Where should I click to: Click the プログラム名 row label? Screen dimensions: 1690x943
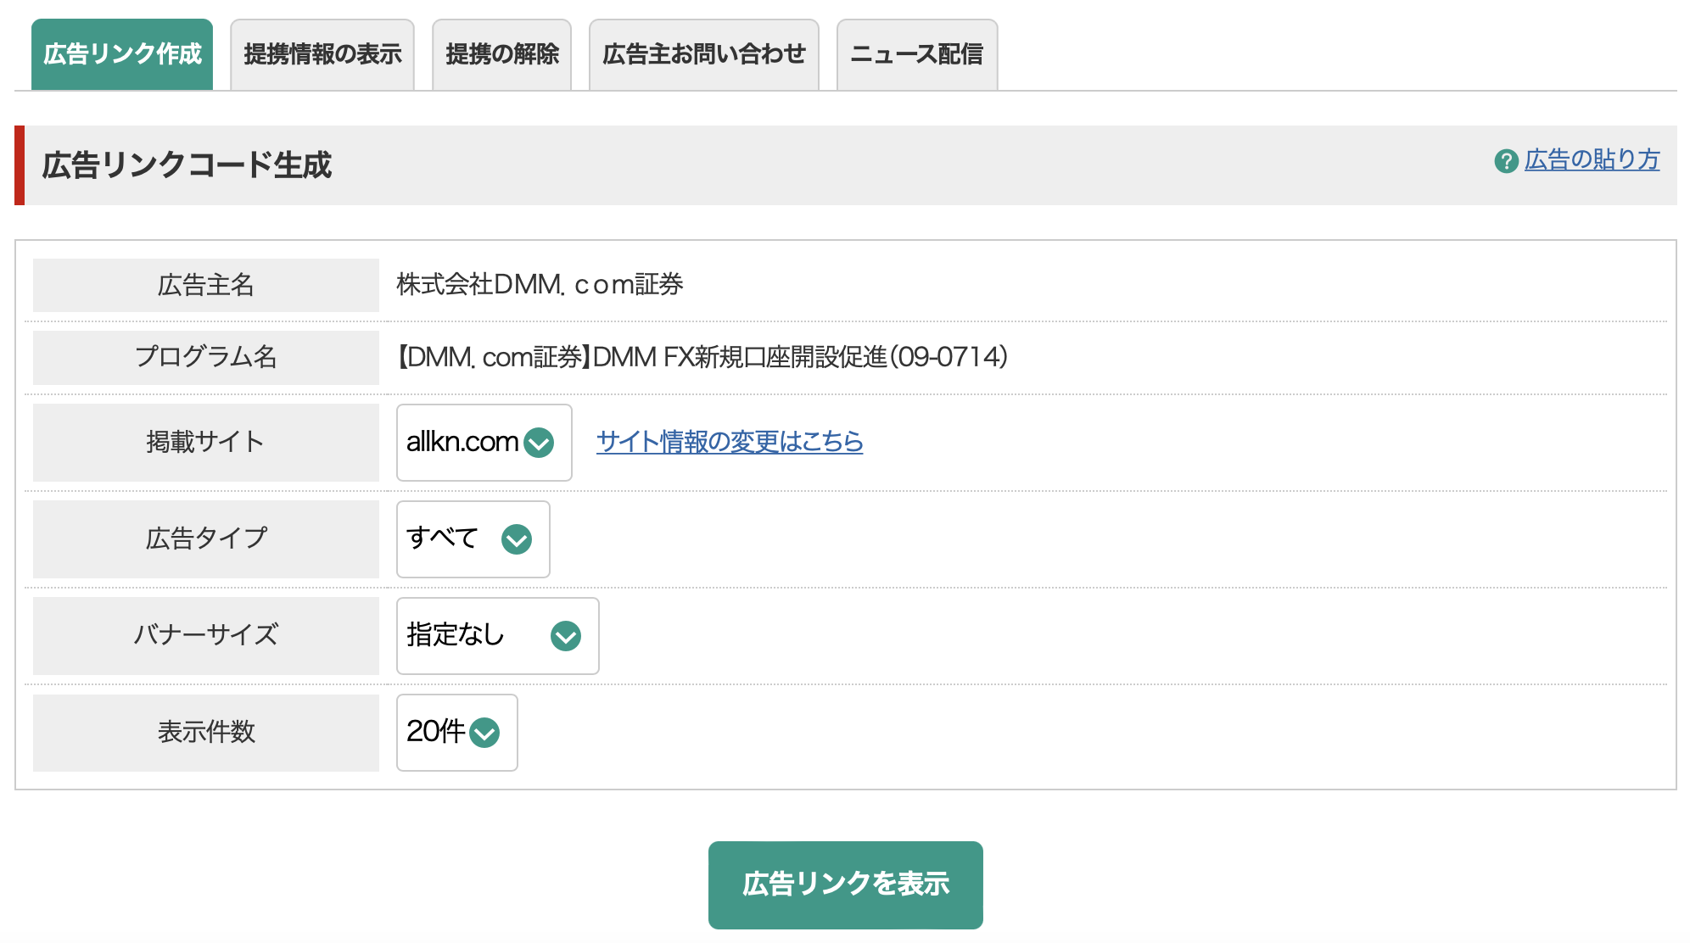click(x=206, y=357)
